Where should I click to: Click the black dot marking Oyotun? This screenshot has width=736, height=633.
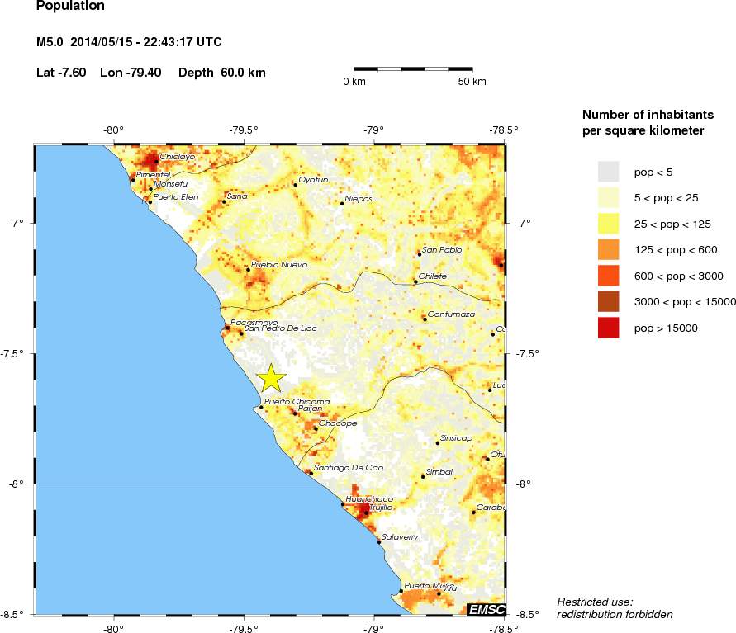coord(296,185)
